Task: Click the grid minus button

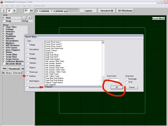Action: pos(24,18)
